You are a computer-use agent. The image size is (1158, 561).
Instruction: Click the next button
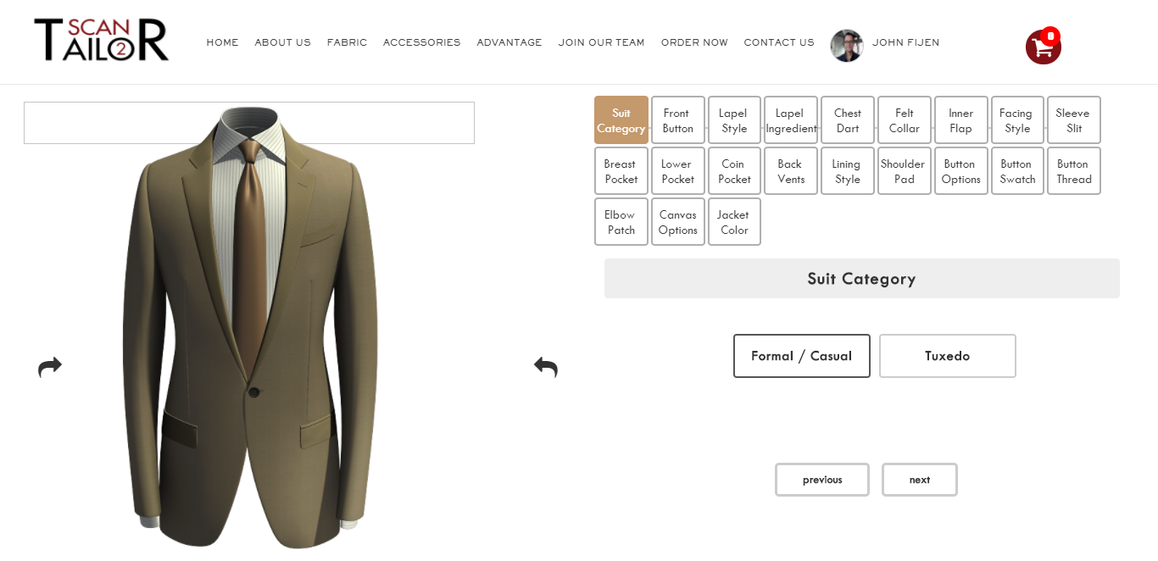[919, 480]
